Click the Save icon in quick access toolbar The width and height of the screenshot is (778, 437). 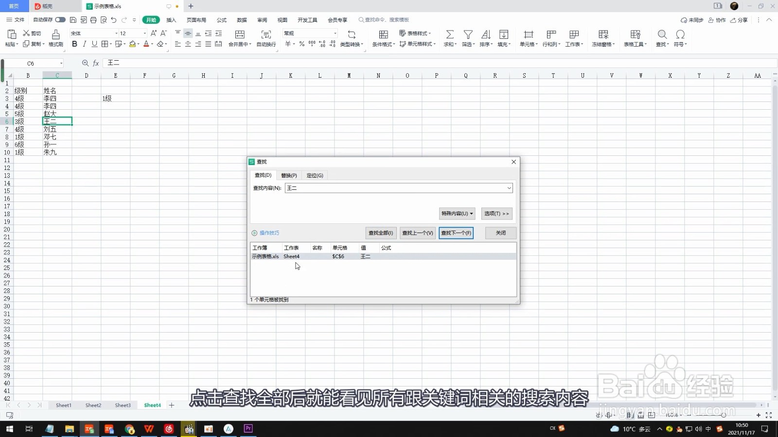tap(73, 20)
